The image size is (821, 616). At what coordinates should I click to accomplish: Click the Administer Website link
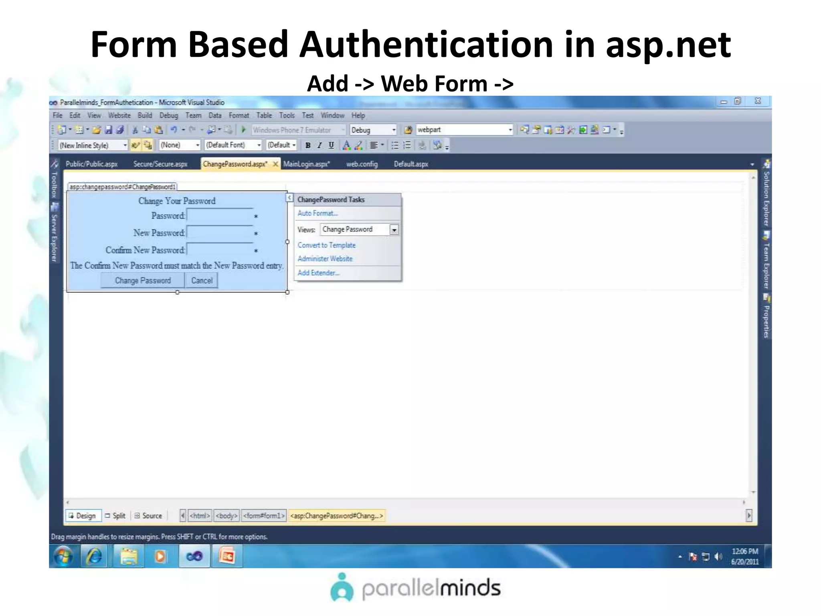(x=325, y=259)
